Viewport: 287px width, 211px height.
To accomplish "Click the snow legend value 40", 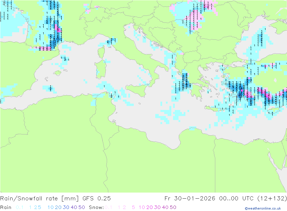I will click(165, 207).
